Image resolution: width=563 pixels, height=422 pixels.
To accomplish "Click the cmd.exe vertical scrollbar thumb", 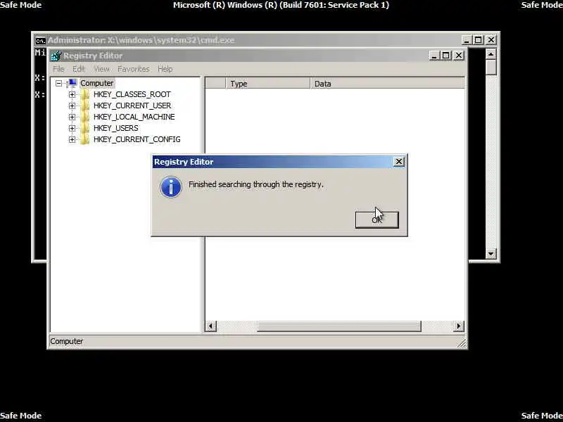I will click(x=491, y=68).
